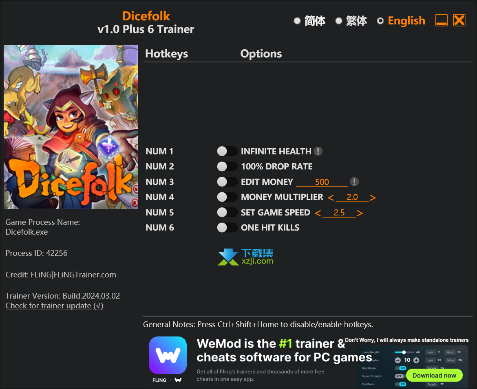The width and height of the screenshot is (477, 389).
Task: Minimize the trainer window
Action: [x=442, y=20]
